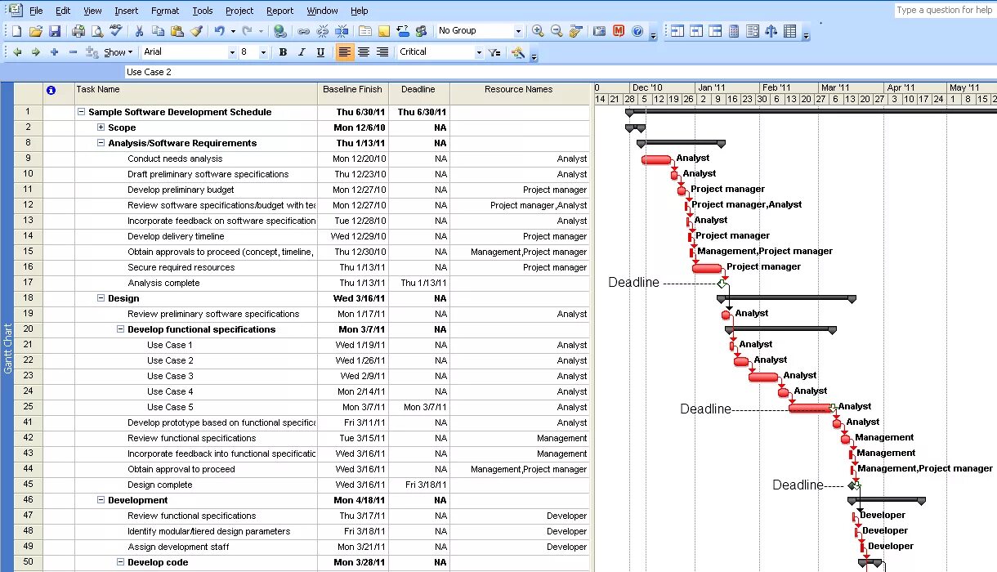
Task: Add a task note with the yellow note icon
Action: 383,31
